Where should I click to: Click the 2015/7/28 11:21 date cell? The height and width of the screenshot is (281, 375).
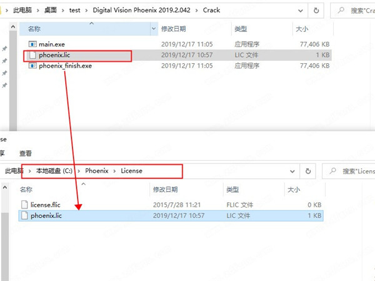[177, 205]
